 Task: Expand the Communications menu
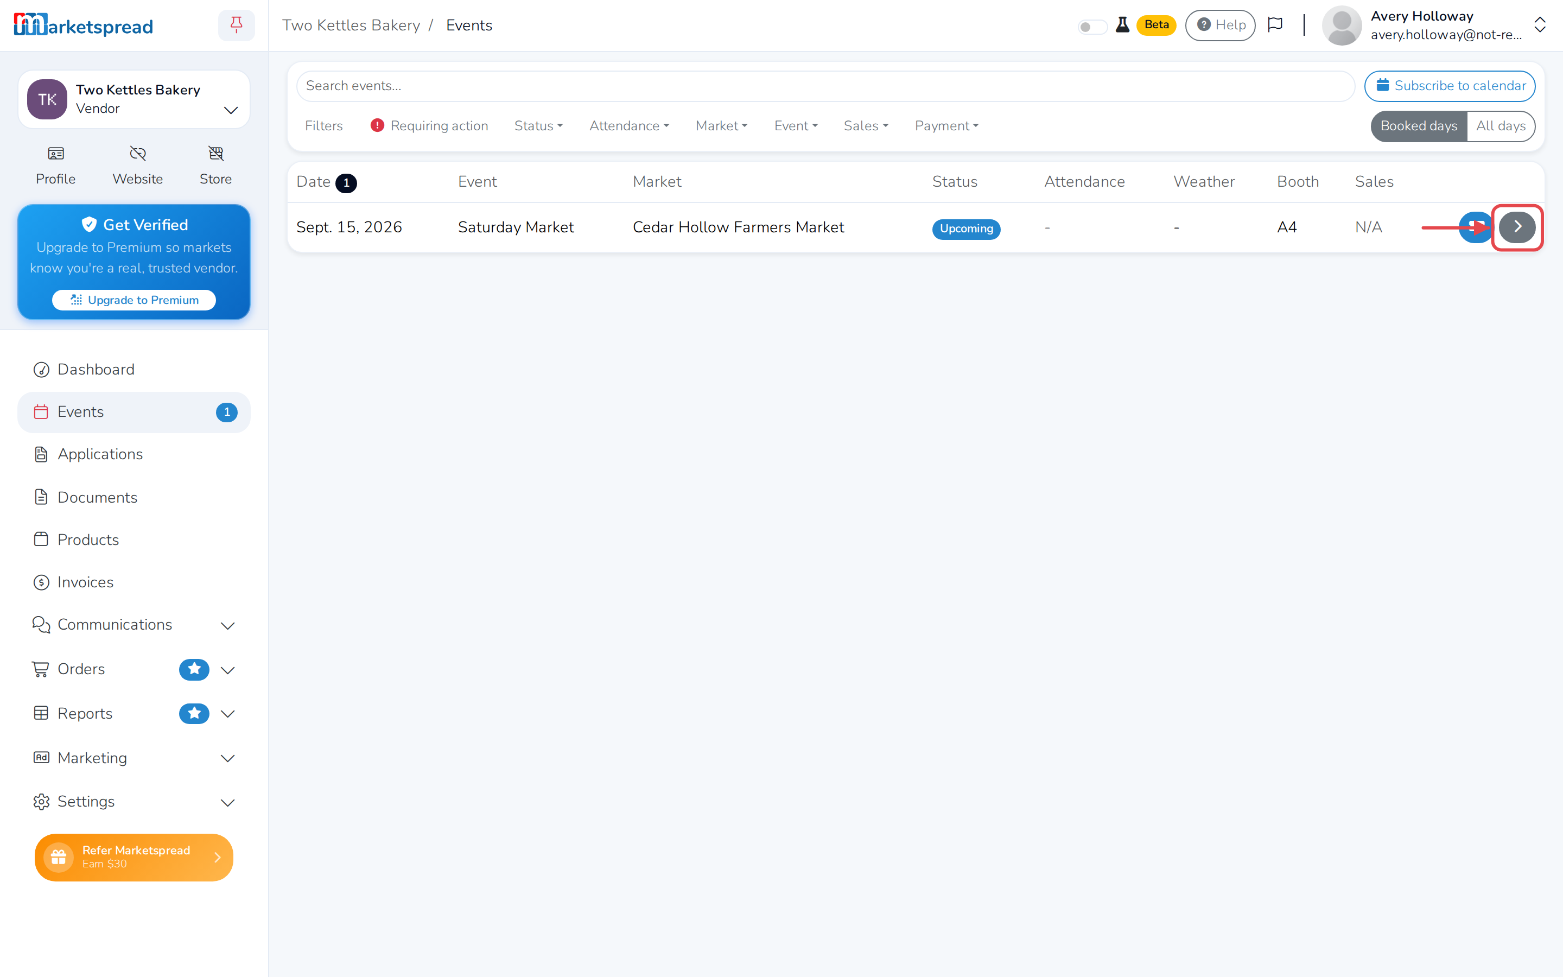pyautogui.click(x=227, y=625)
